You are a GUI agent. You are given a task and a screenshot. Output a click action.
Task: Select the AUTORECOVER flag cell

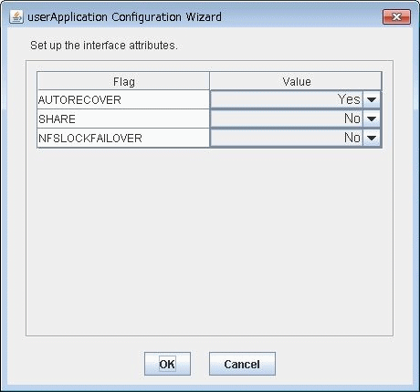pos(123,99)
